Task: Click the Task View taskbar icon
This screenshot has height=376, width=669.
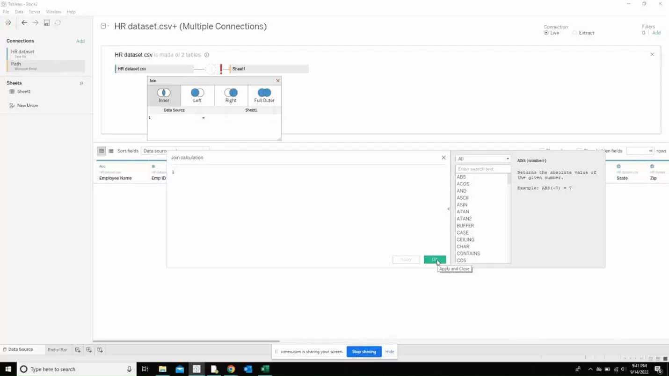Action: (145, 369)
